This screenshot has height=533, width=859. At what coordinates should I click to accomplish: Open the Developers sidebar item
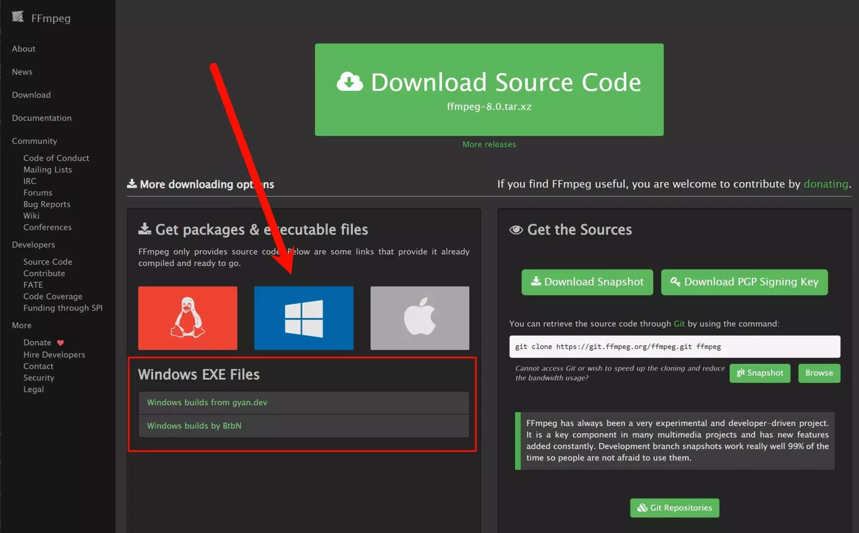pos(34,245)
